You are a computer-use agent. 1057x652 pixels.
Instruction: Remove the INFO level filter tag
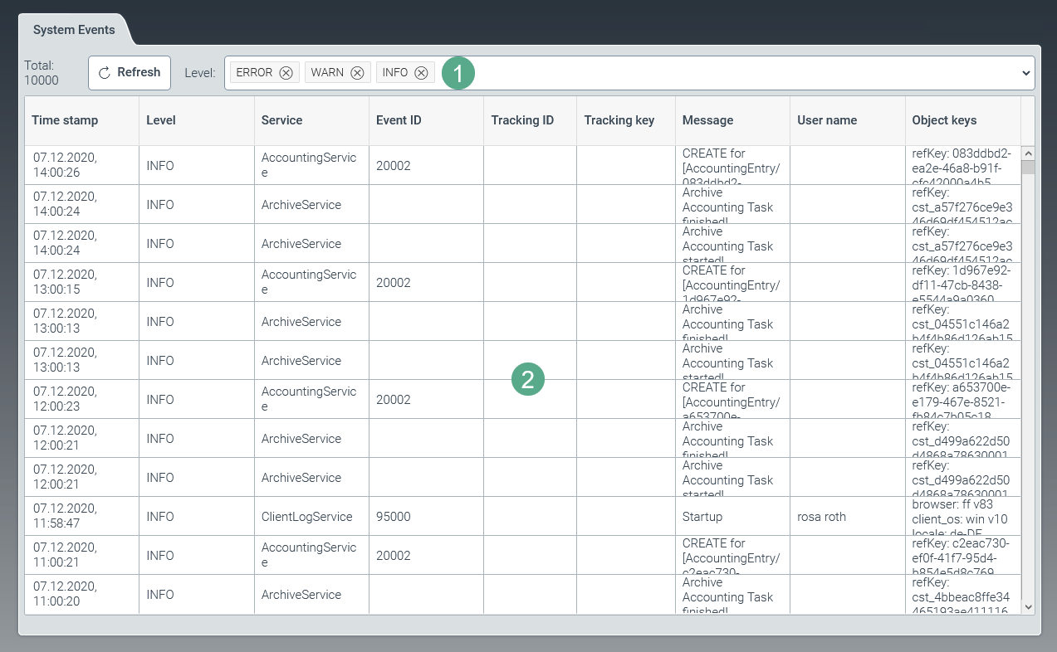click(x=421, y=73)
